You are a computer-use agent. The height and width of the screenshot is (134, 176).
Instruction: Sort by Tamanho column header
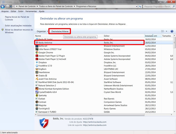pos(167,36)
